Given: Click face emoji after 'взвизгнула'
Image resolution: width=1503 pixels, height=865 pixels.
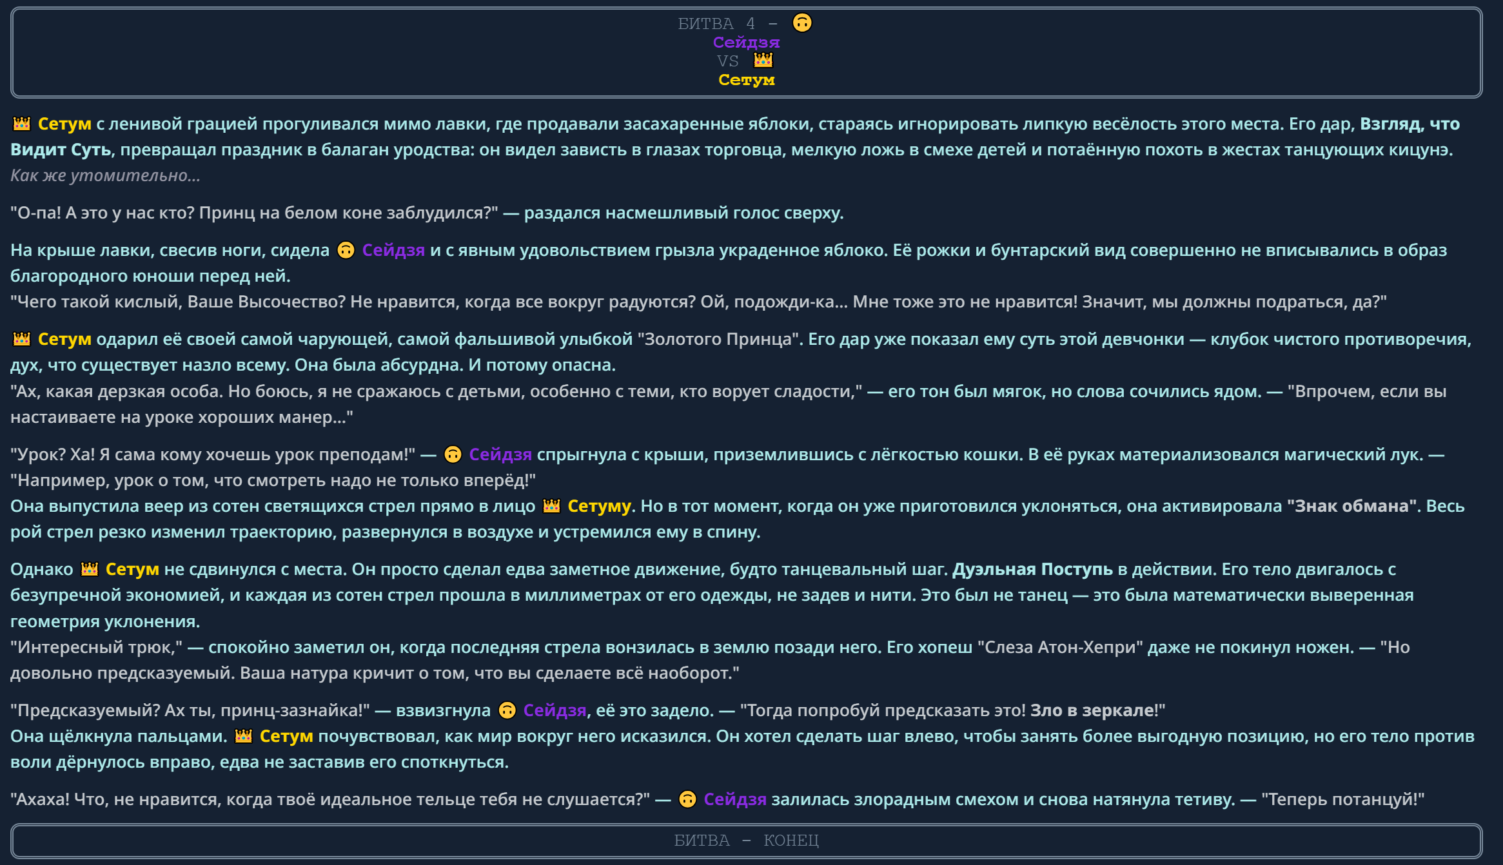Looking at the screenshot, I should point(507,710).
